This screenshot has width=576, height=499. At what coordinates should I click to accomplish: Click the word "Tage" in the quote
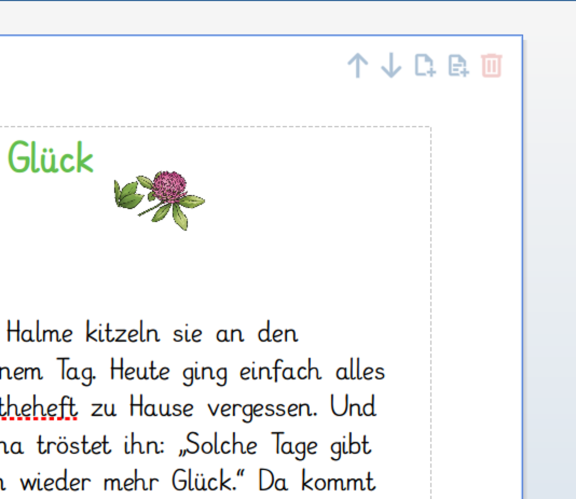(x=294, y=446)
